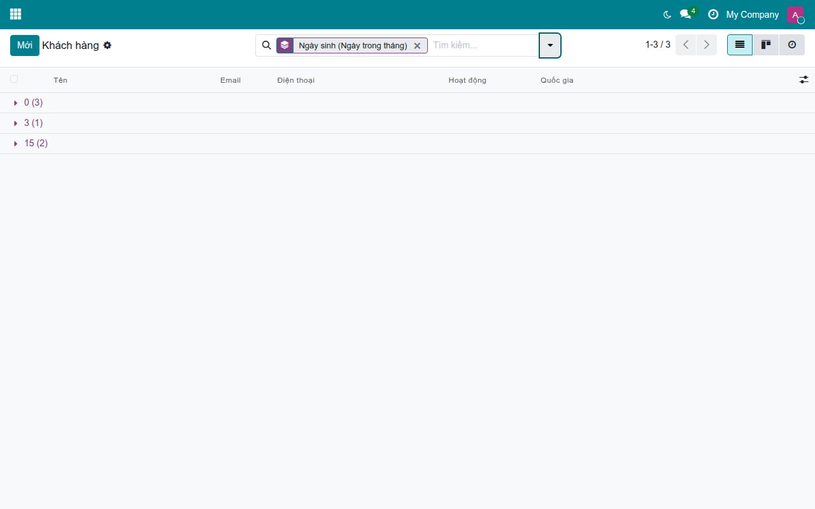Screen dimensions: 815x509
Task: Go to next page of records
Action: 707,45
